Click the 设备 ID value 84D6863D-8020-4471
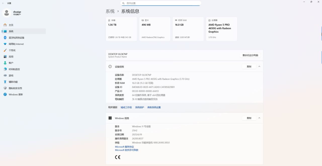 (153, 87)
